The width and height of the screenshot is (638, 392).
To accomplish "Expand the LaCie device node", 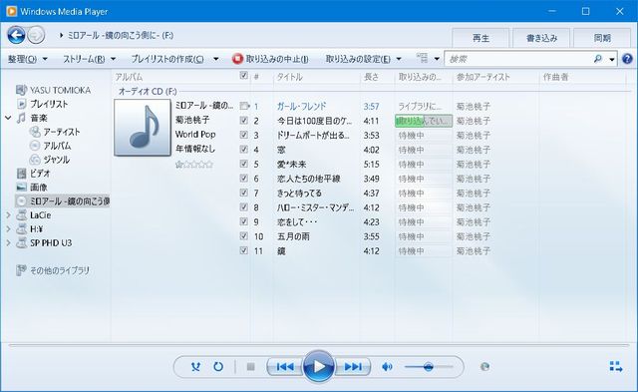I will (8, 214).
